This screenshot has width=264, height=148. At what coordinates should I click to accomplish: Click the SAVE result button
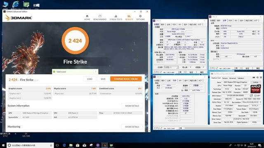pos(103,79)
